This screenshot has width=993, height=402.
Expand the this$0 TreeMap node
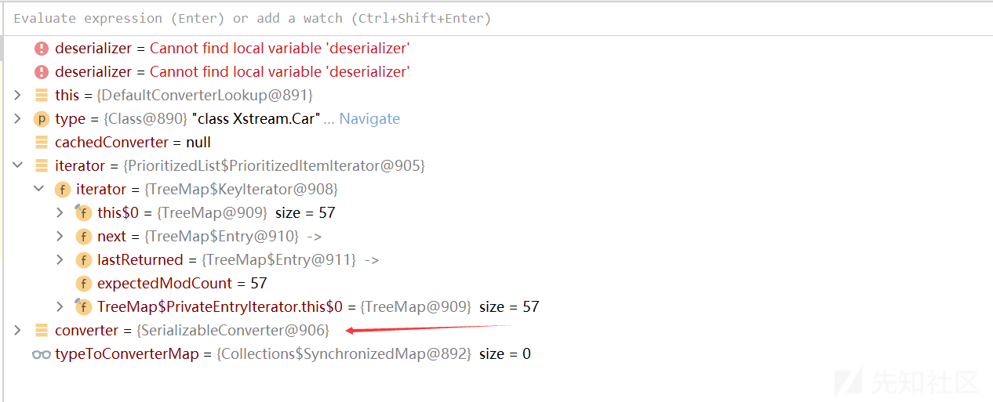point(60,213)
